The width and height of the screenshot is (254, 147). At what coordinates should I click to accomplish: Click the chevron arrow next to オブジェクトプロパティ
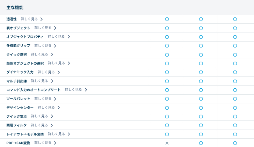coord(69,37)
